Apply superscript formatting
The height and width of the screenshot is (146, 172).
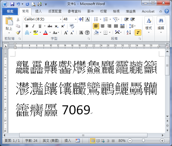point(63,26)
